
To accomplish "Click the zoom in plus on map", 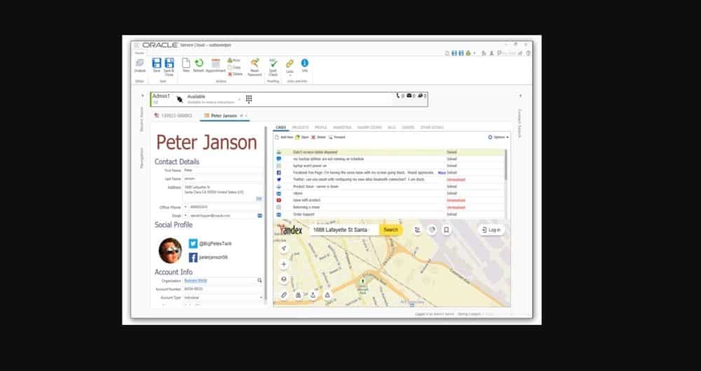I will (283, 265).
